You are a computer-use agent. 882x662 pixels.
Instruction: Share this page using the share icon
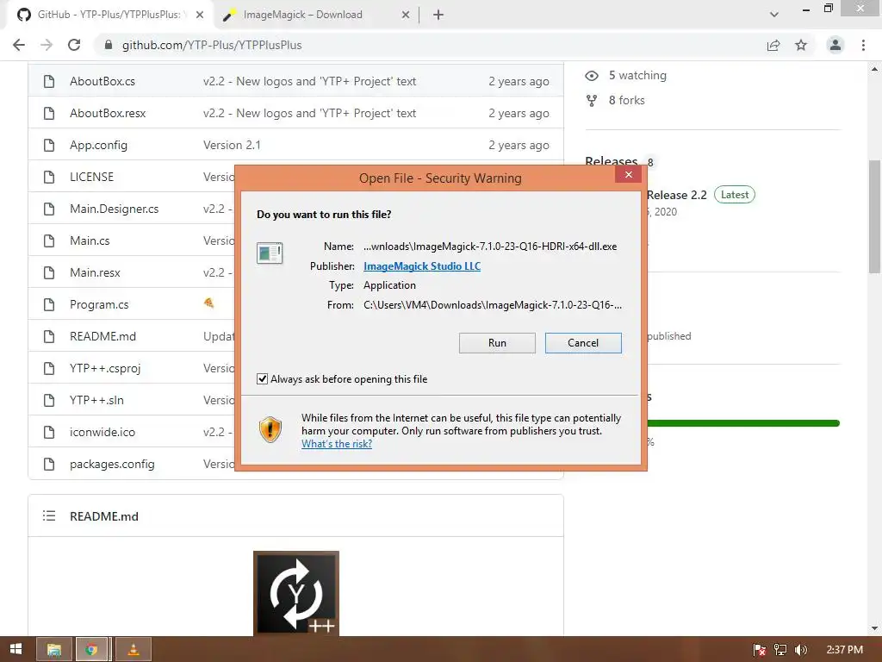[773, 45]
